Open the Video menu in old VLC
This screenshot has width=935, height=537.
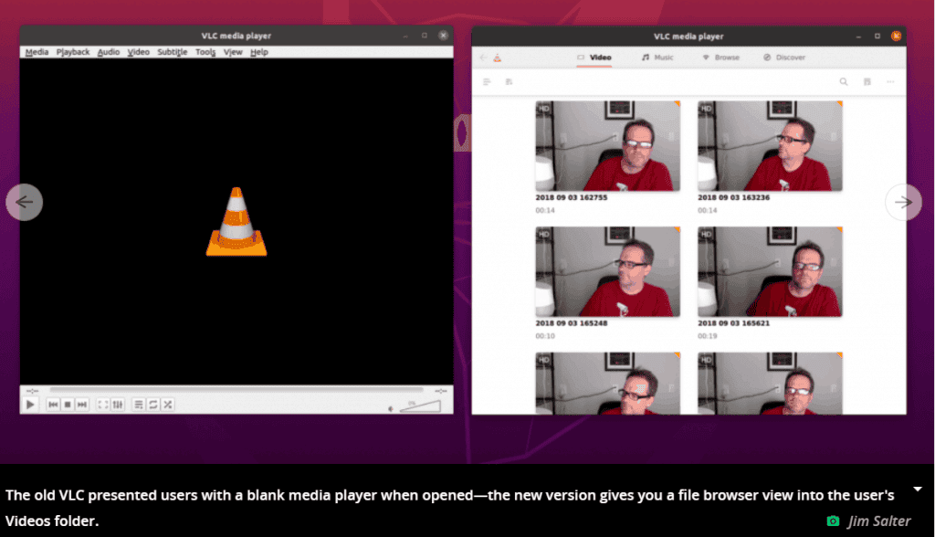coord(139,52)
